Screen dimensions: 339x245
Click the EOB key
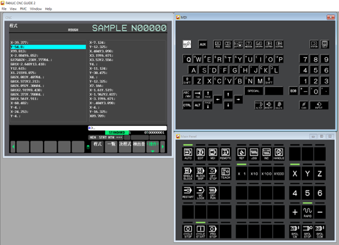click(293, 91)
